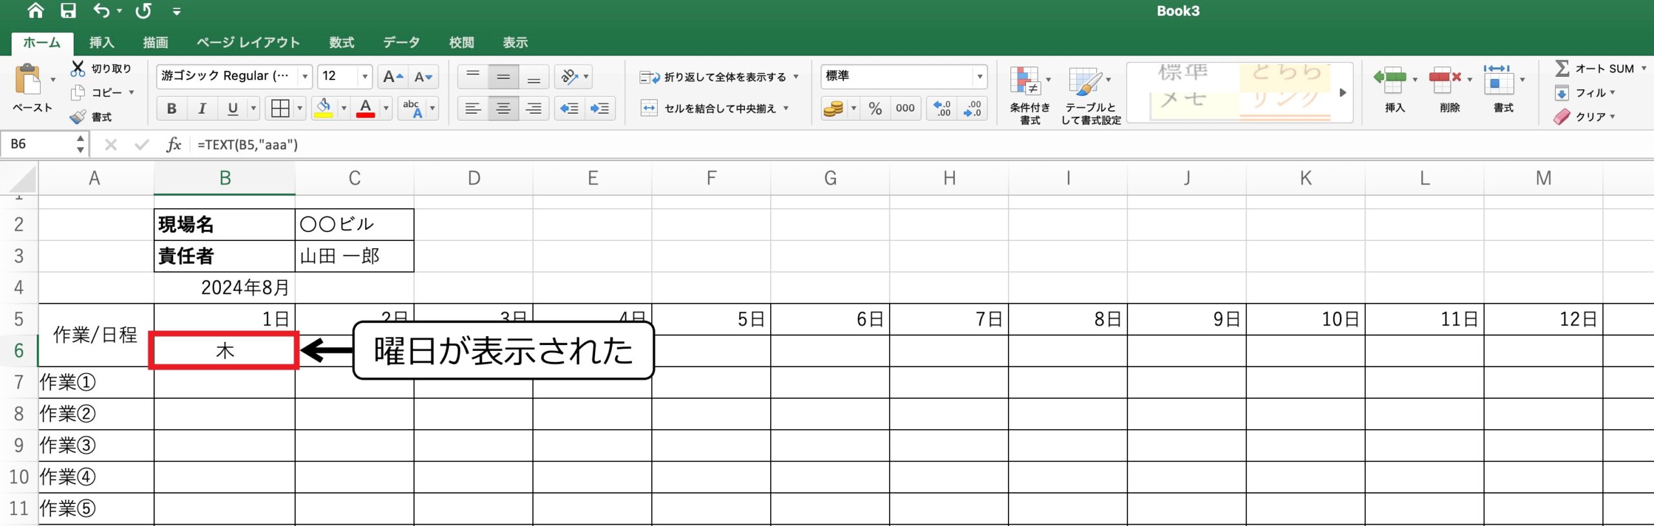Viewport: 1654px width, 526px height.
Task: Center cell text horizontally
Action: point(503,109)
